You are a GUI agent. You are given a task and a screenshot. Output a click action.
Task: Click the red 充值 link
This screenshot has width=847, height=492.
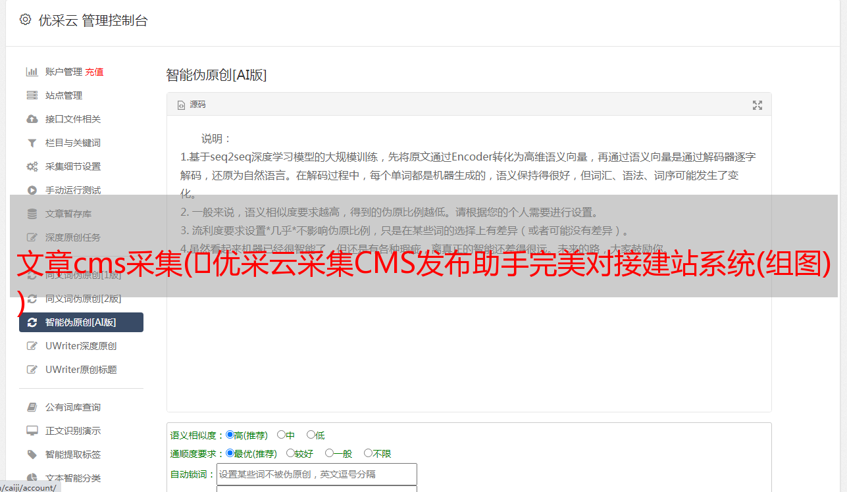tap(94, 72)
